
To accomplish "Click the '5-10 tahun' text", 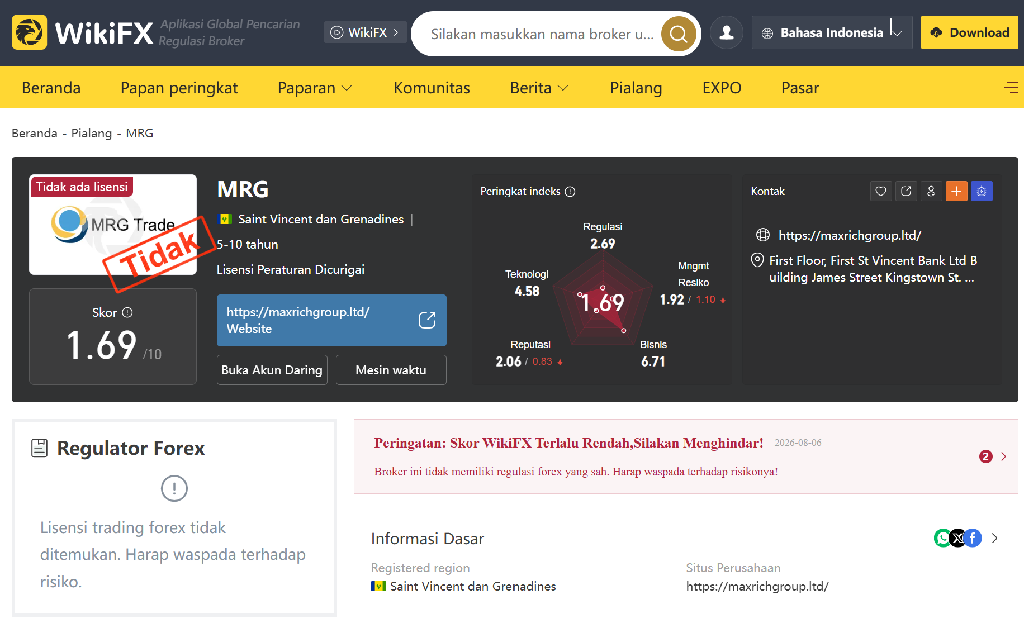I will pos(247,244).
